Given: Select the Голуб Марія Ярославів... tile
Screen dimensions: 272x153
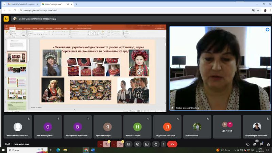Looking at the screenshot, I should (257, 127).
